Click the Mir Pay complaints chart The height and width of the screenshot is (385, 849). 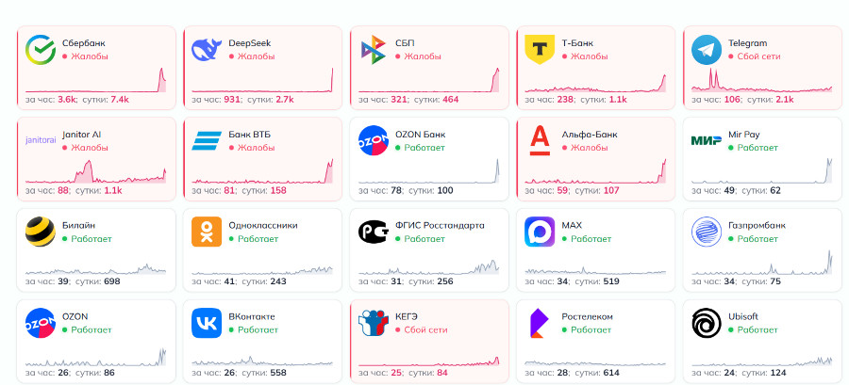pos(761,172)
